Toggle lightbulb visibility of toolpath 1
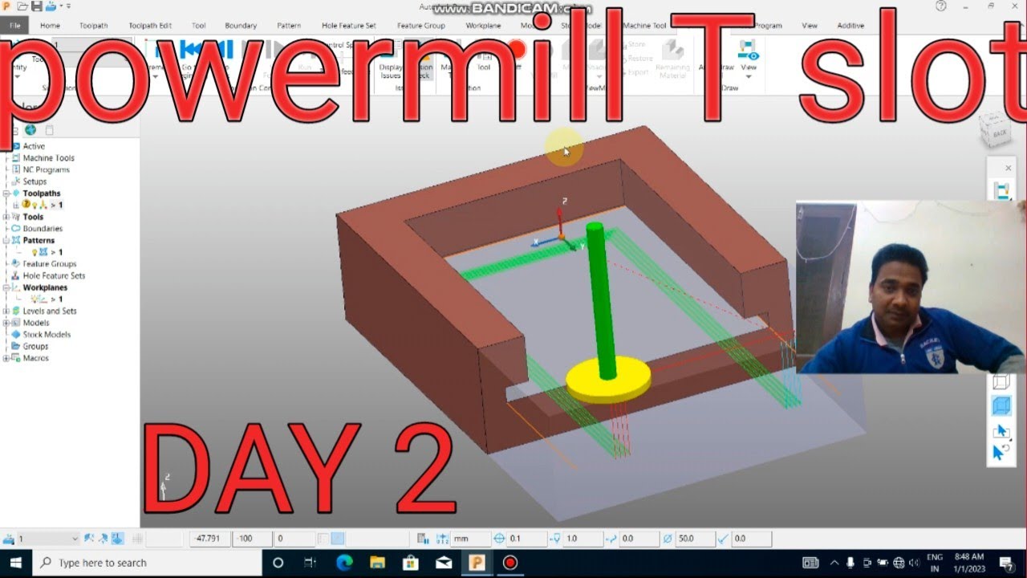Screen dimensions: 1027x578 (x=35, y=205)
